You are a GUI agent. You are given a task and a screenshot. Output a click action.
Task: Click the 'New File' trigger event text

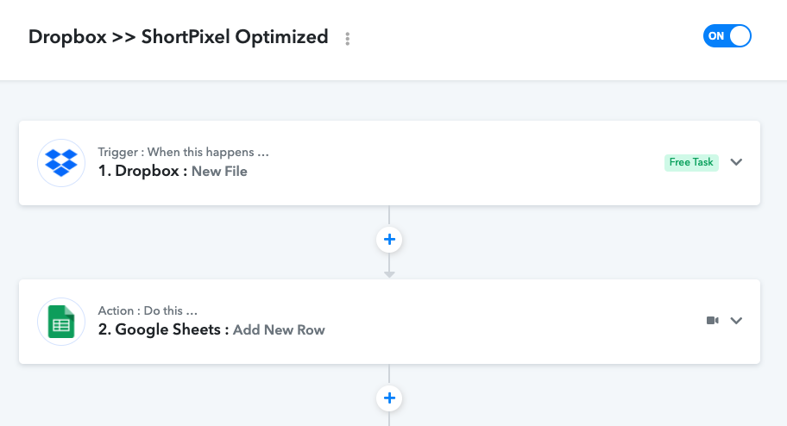pos(219,172)
